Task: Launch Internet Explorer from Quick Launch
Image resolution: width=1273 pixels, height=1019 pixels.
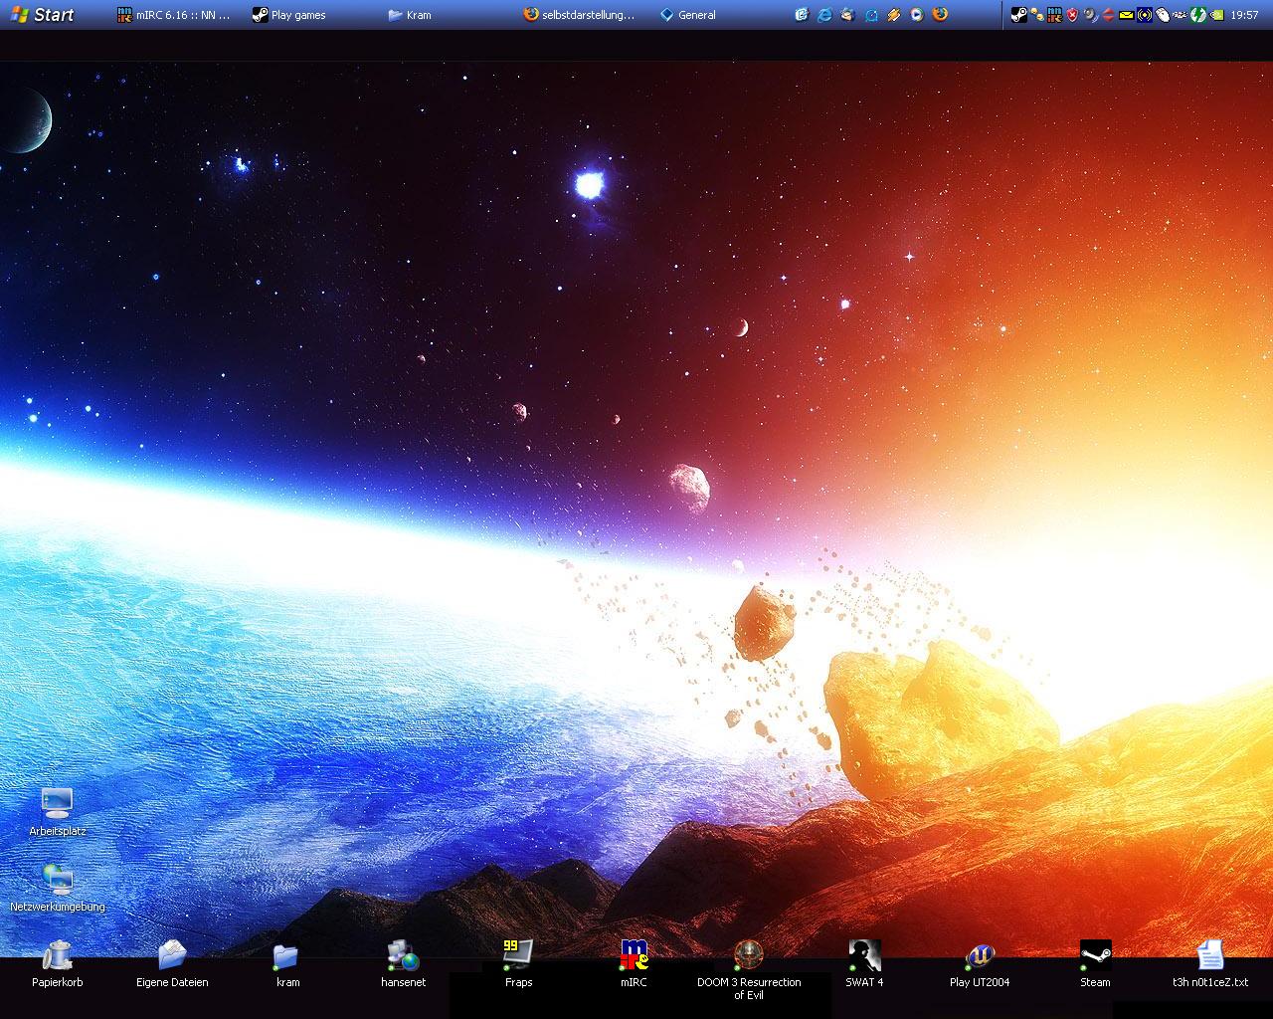Action: [x=824, y=15]
